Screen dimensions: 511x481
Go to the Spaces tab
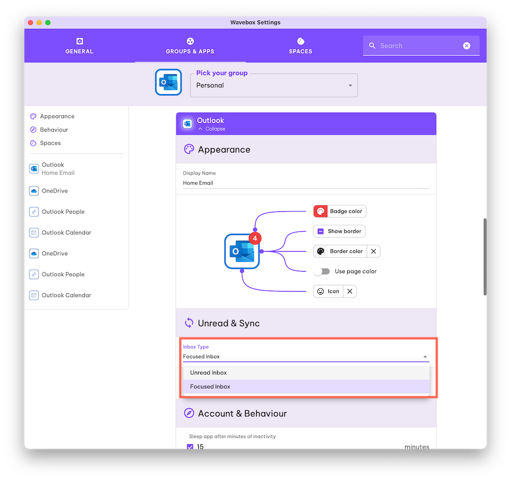pyautogui.click(x=300, y=45)
